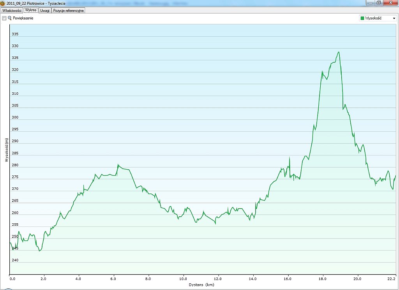The image size is (399, 290).
Task: Click the arrow on the Wysokość combo box
Action: point(394,18)
